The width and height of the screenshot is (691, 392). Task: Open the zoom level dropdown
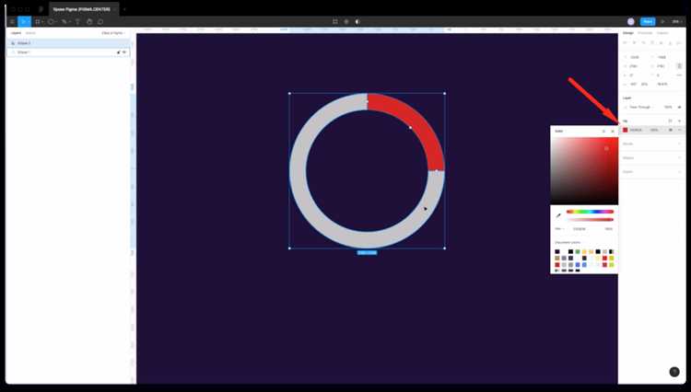[676, 21]
